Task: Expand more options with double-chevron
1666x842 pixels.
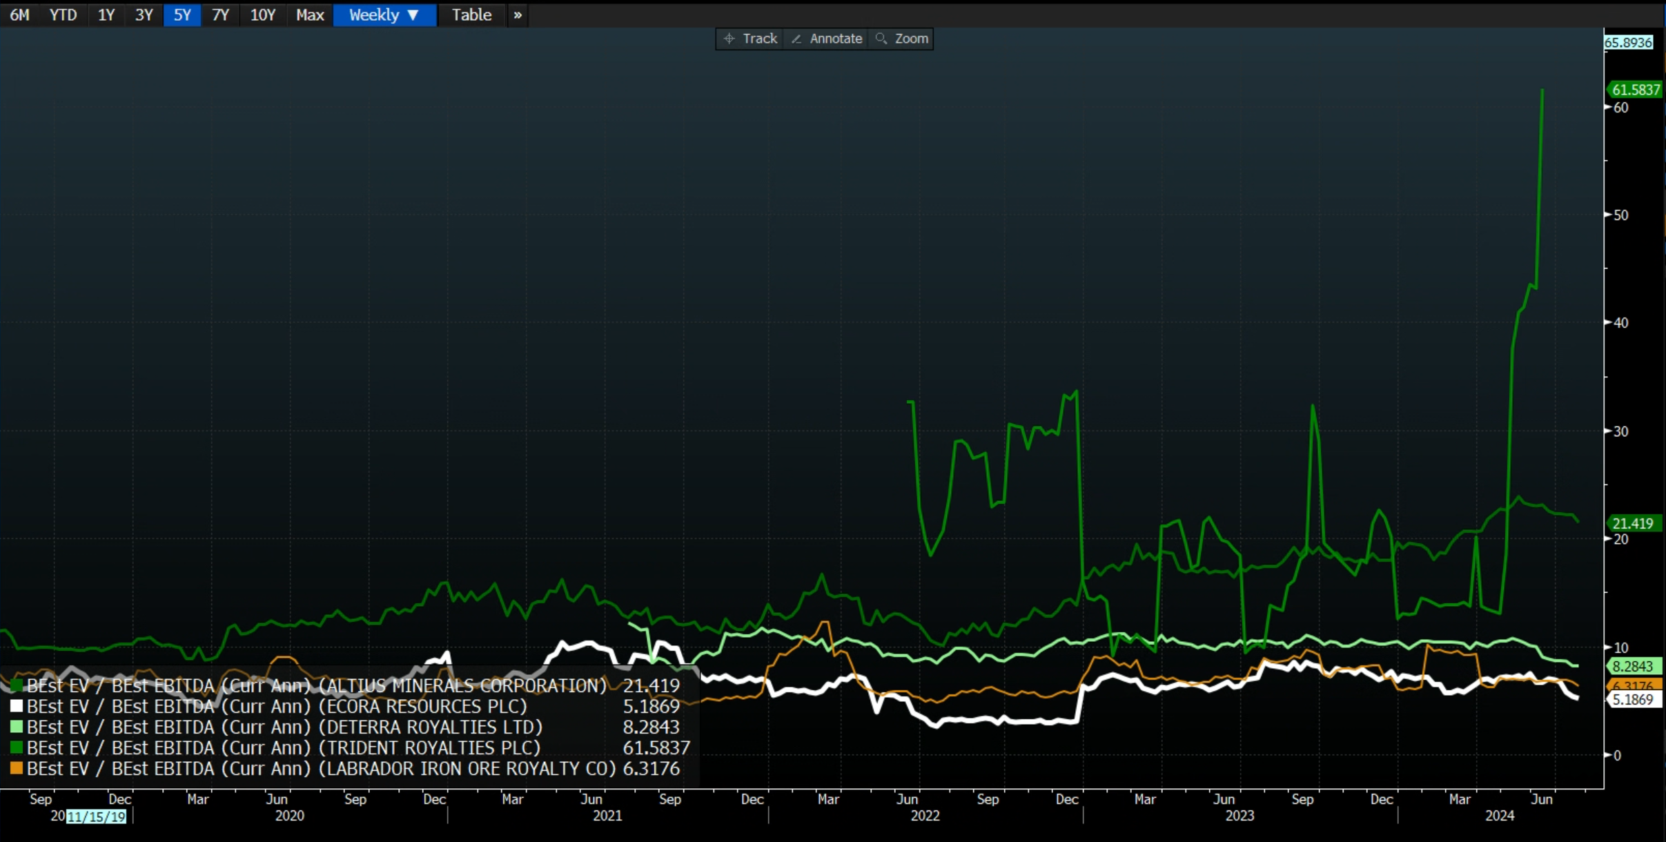Action: [518, 14]
